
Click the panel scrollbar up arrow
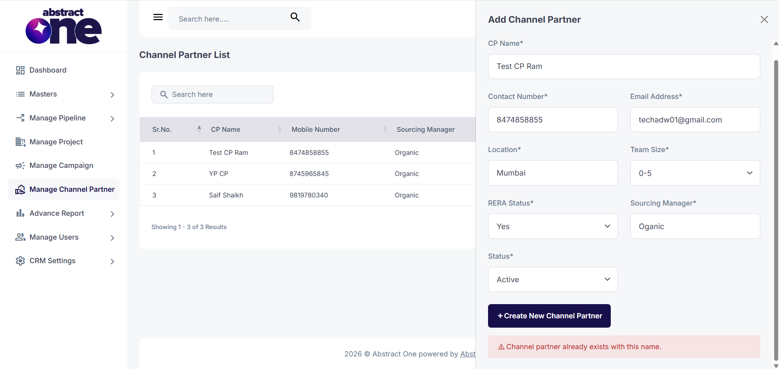coord(776,43)
